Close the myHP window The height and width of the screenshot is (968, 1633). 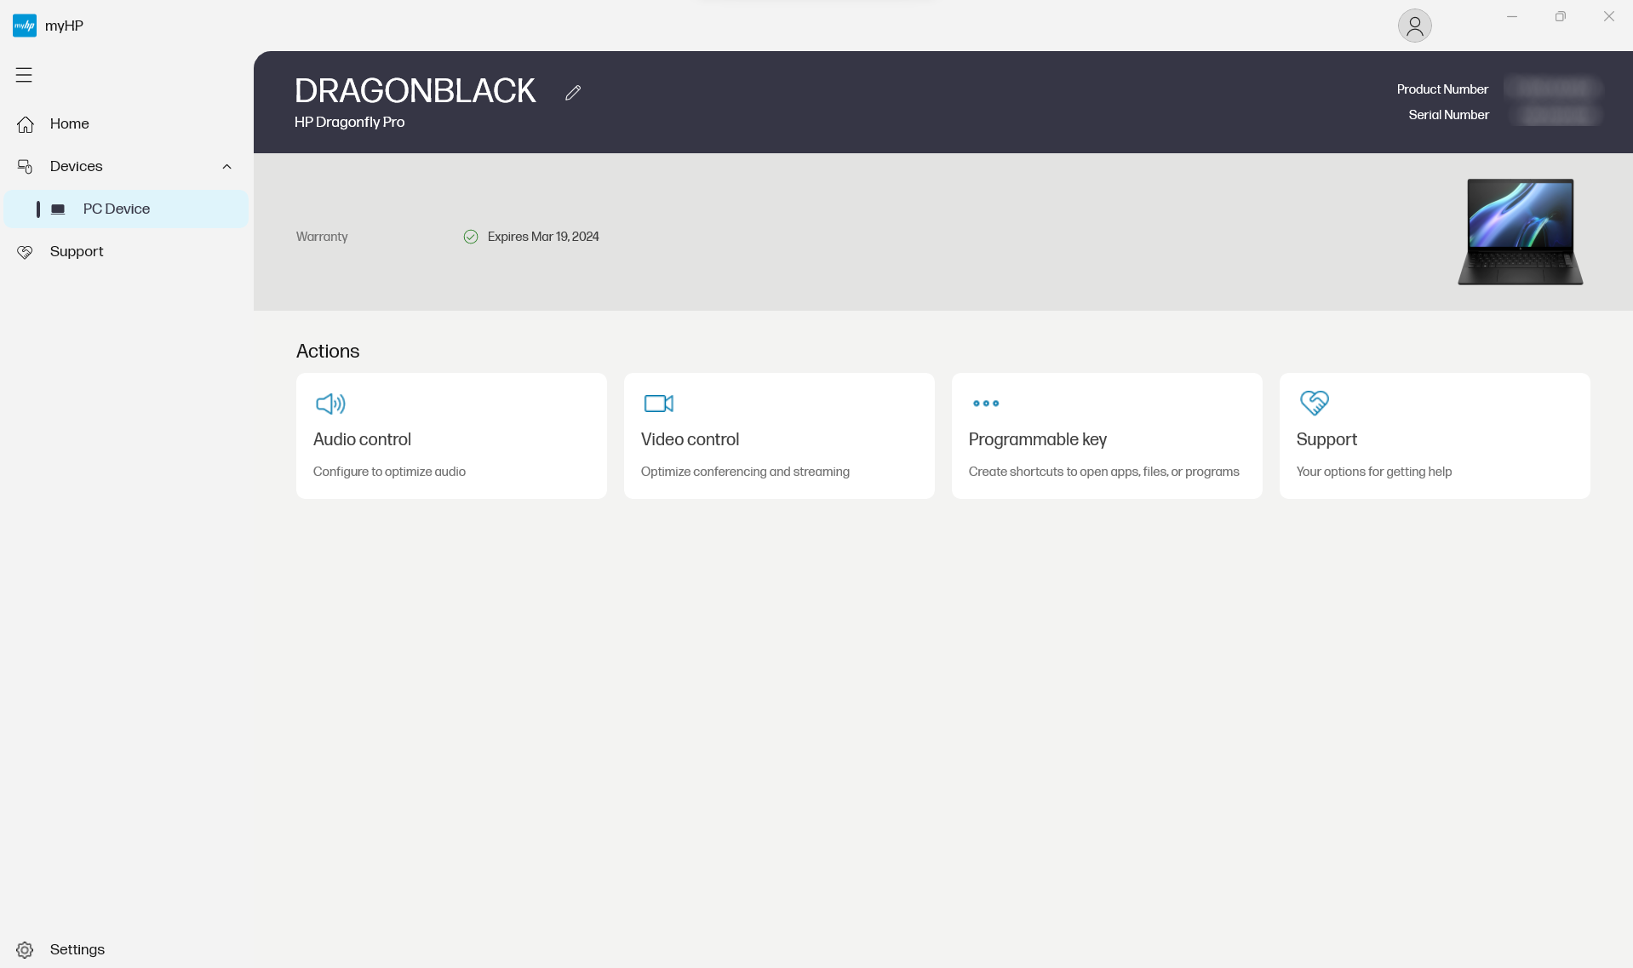tap(1608, 16)
